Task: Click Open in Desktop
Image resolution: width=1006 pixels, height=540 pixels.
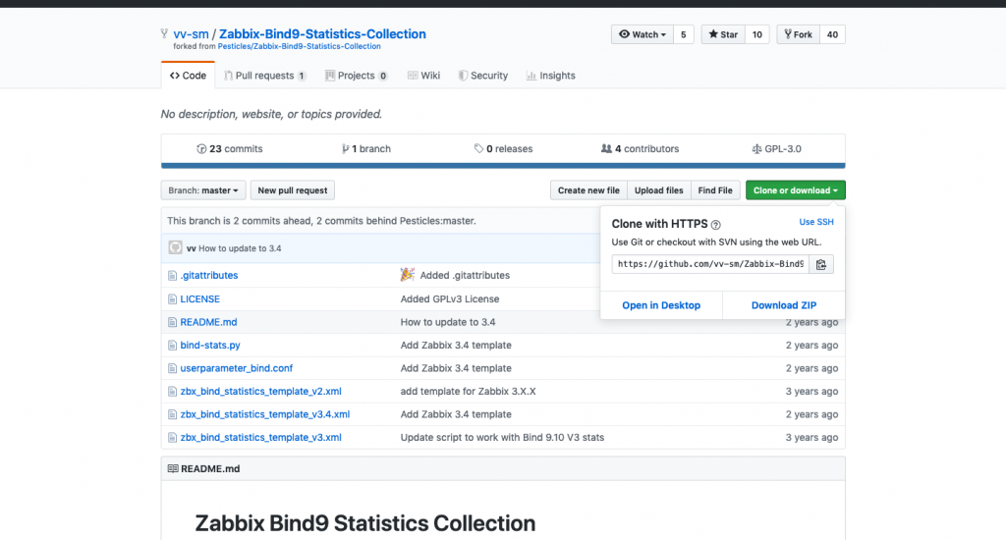Action: (x=661, y=305)
